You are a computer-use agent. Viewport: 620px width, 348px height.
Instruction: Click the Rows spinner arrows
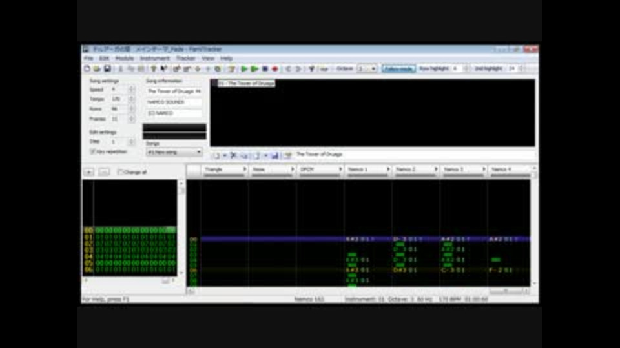pos(132,109)
